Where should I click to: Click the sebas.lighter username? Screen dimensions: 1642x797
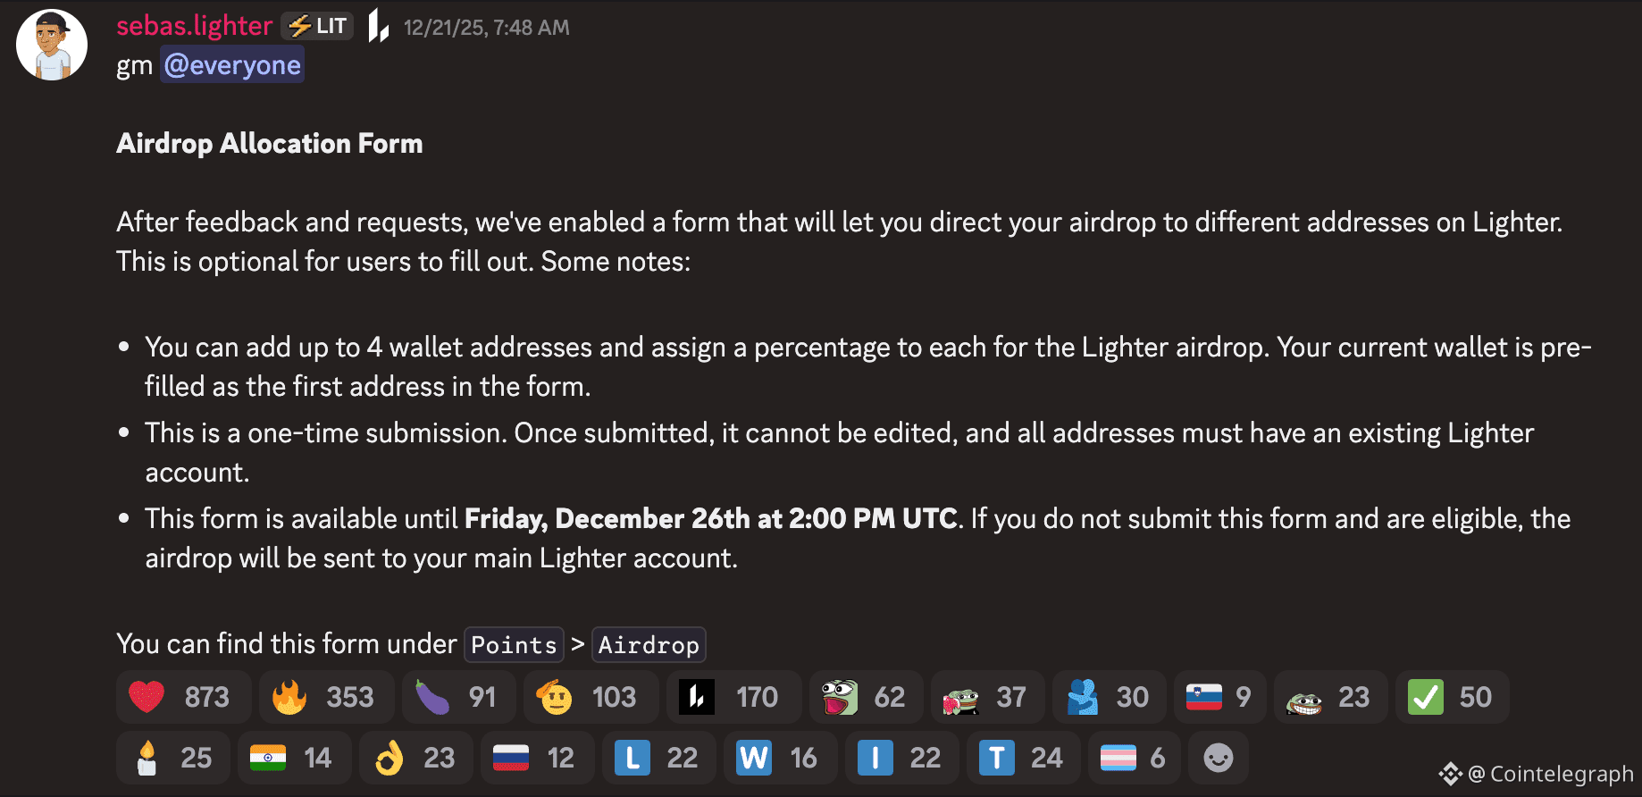[194, 25]
